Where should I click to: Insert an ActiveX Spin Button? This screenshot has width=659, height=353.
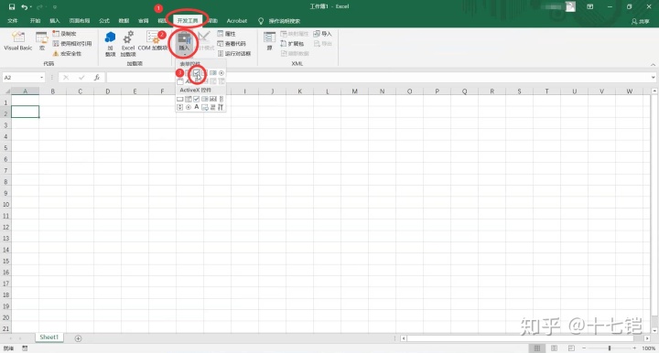(x=180, y=107)
